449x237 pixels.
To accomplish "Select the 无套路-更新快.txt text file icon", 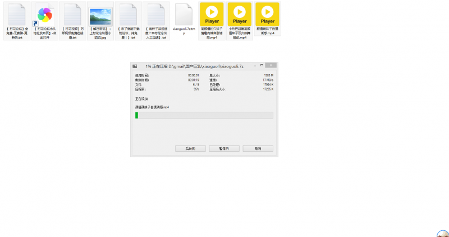I will click(x=17, y=15).
